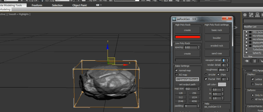Click the Iter spinner arrows
The width and height of the screenshot is (263, 112).
pyautogui.click(x=227, y=79)
